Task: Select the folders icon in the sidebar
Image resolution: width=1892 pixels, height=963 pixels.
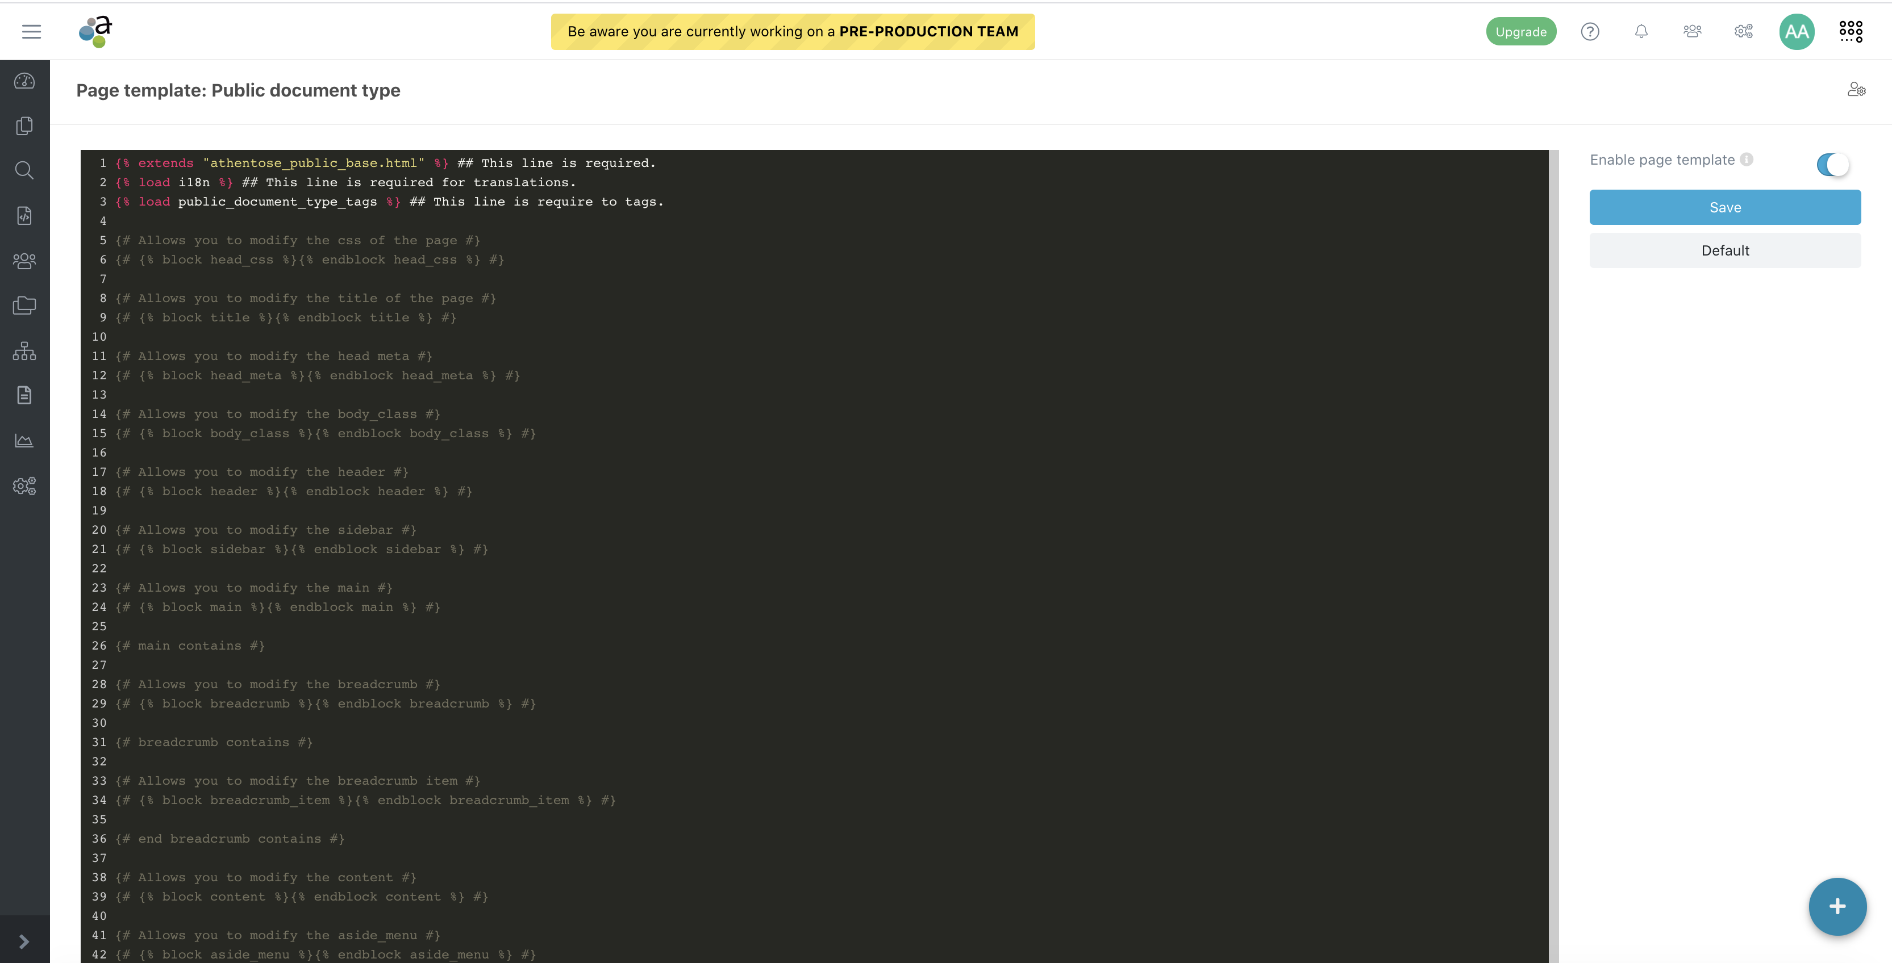Action: [24, 305]
